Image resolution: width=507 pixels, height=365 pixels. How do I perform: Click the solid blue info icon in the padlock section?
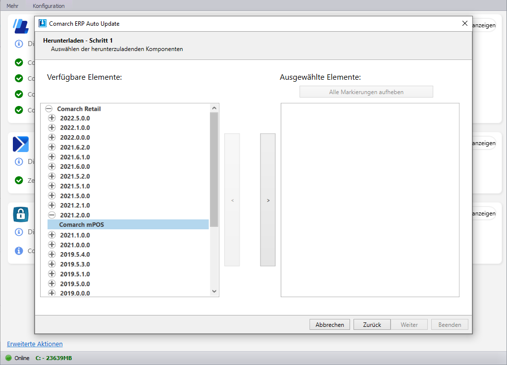pyautogui.click(x=19, y=251)
